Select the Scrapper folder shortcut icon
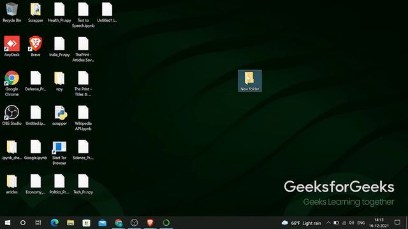Image resolution: width=408 pixels, height=229 pixels. pyautogui.click(x=36, y=13)
